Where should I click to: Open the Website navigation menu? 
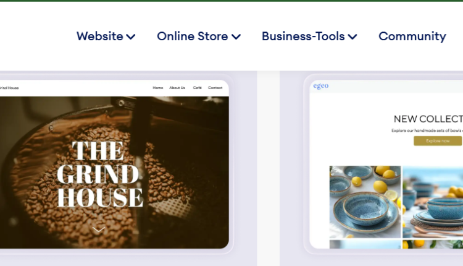106,36
